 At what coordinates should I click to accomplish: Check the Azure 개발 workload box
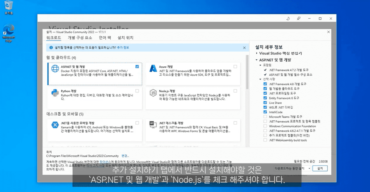point(235,67)
